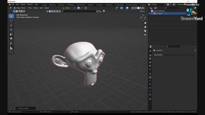205x115 pixels.
Task: Activate the 3D Cursor tool
Action: coord(11,20)
